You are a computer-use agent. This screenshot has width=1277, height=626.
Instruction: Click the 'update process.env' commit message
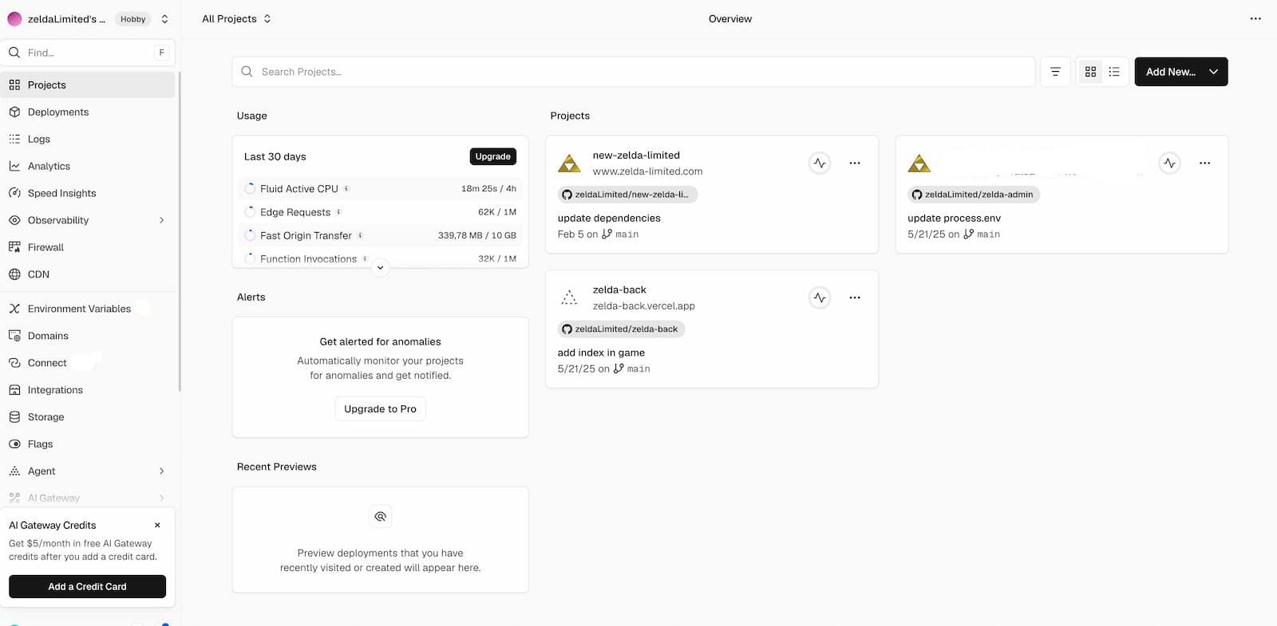coord(954,219)
